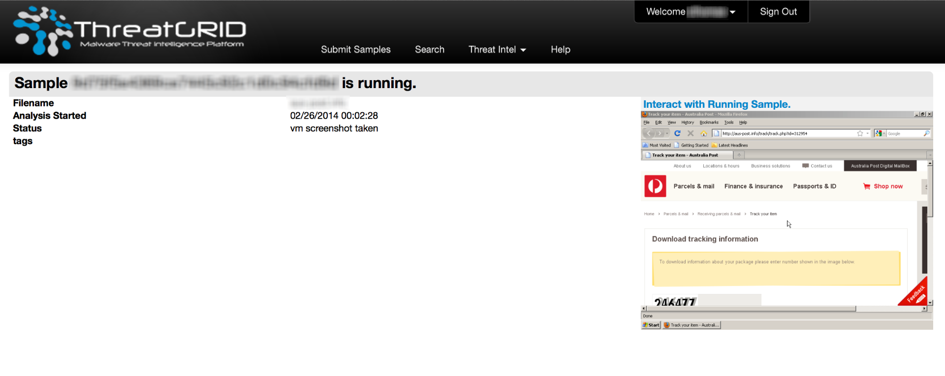Click the Australia Post red logo
The height and width of the screenshot is (376, 945).
click(x=655, y=187)
